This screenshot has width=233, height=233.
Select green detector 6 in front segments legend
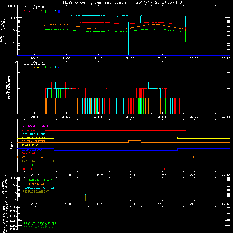(x=46, y=12)
